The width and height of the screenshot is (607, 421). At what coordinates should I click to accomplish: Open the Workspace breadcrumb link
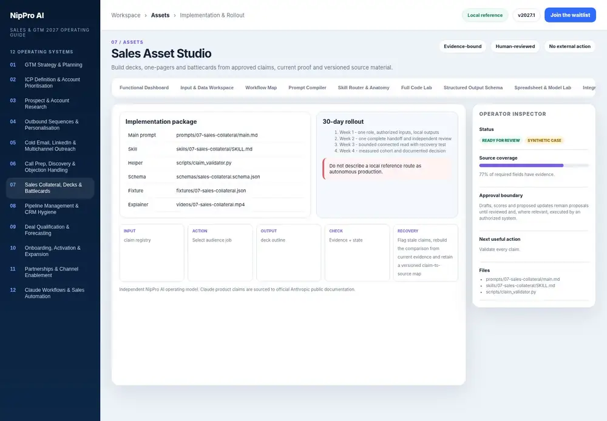[x=126, y=15]
